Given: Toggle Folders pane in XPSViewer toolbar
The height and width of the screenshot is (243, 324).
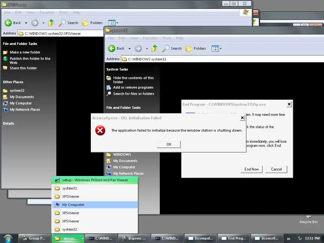Looking at the screenshot, I should (x=92, y=23).
